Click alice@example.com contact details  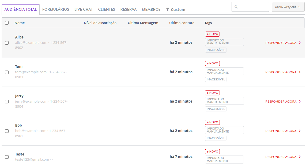[x=41, y=45]
